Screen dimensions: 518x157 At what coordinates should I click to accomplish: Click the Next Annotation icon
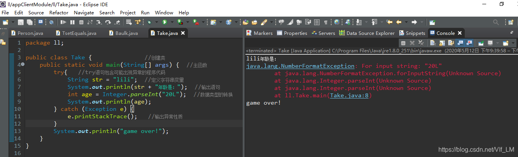[358, 22]
